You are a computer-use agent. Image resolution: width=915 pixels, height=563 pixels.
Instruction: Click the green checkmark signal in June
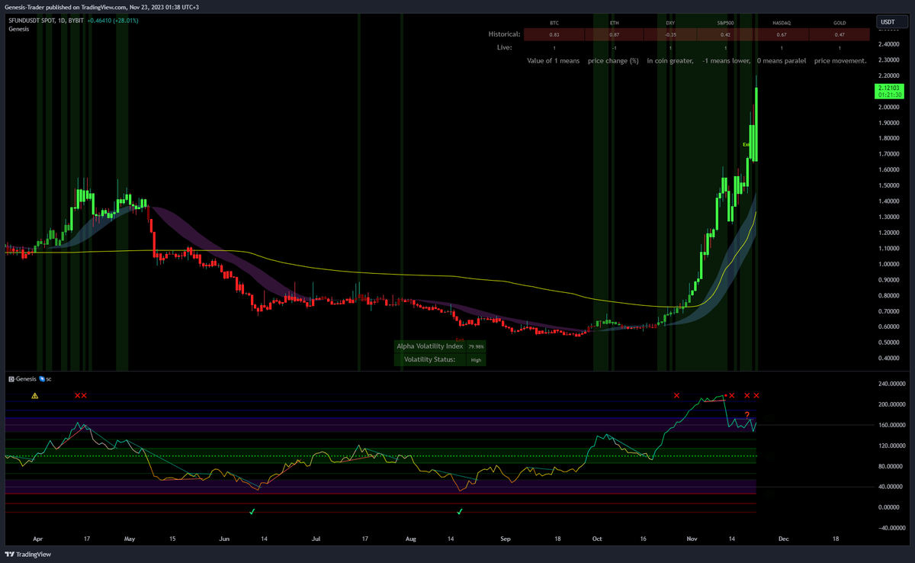click(x=252, y=512)
